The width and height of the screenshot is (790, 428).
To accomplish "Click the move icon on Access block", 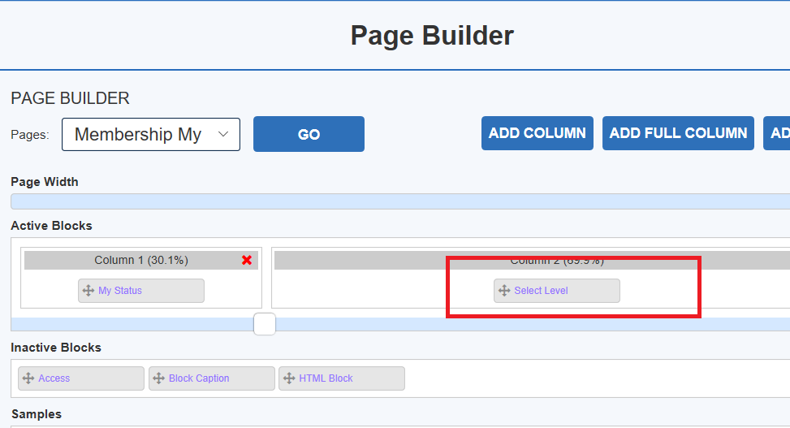I will (28, 378).
